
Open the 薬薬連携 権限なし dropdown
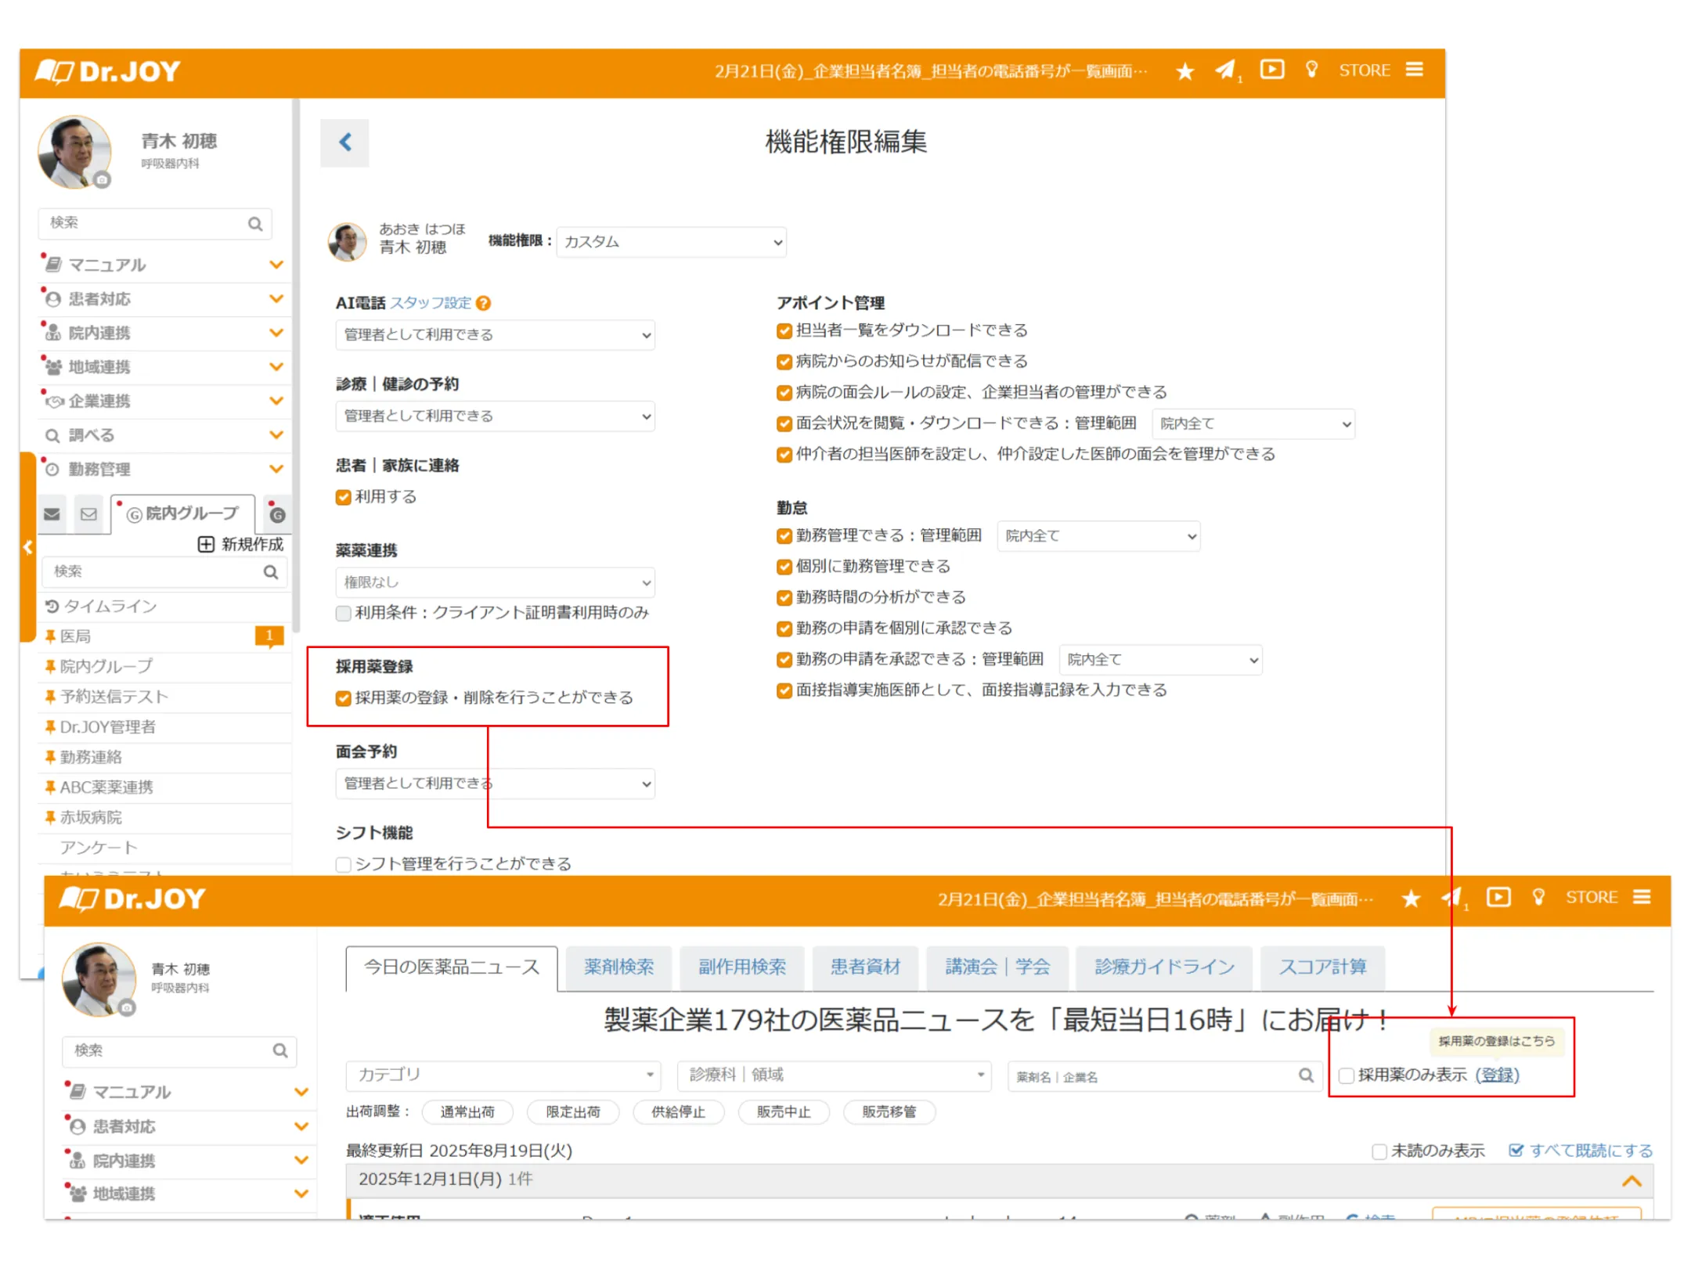coord(495,582)
